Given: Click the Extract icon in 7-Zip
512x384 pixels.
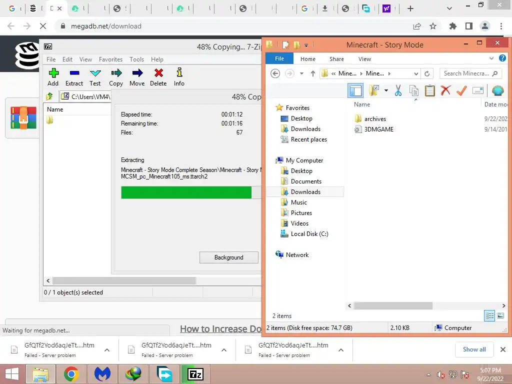Looking at the screenshot, I should [x=74, y=77].
